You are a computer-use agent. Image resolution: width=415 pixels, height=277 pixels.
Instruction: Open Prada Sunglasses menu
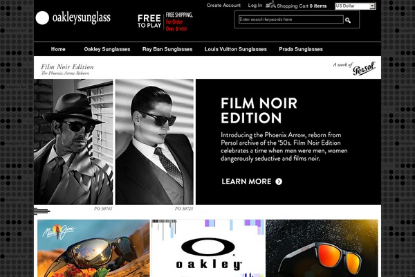point(301,49)
